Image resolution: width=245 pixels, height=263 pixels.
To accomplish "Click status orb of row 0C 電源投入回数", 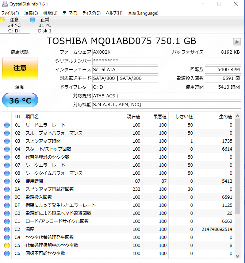I will pyautogui.click(x=7, y=197).
